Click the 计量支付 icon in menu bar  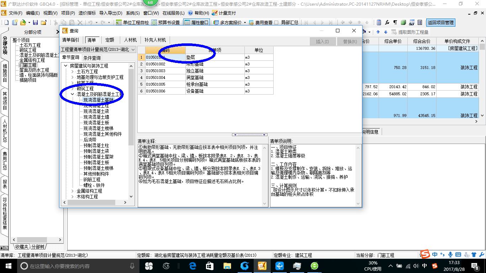(215, 13)
